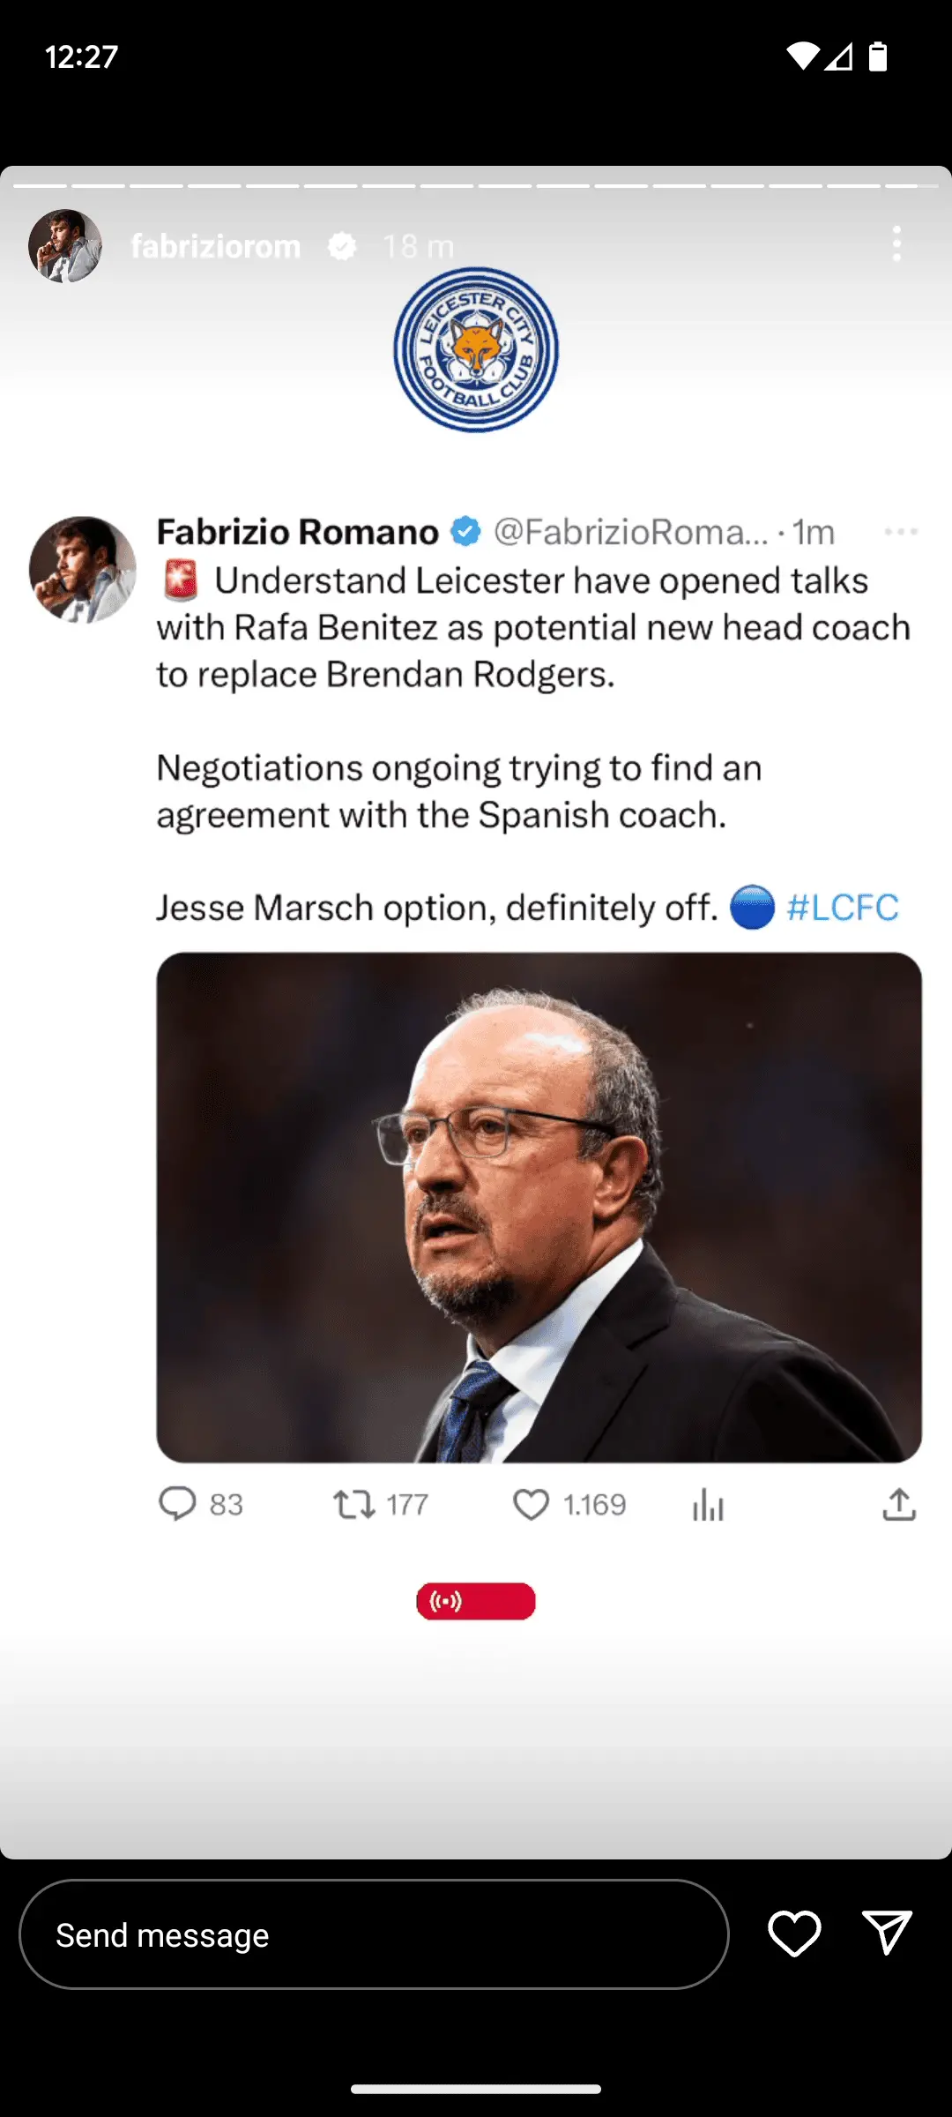Tap the fabriziorom story profile picture
The width and height of the screenshot is (952, 2117).
(x=65, y=246)
